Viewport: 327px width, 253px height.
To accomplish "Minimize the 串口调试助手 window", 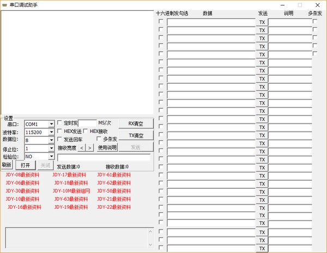I will coord(282,5).
